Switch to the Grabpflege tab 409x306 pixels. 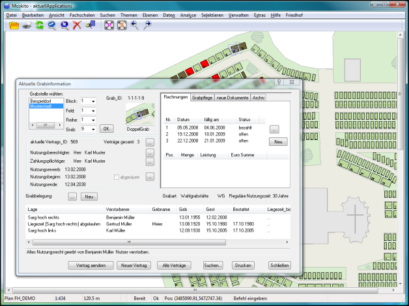point(202,98)
